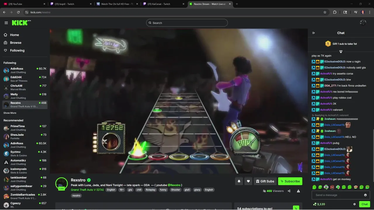This screenshot has width=374, height=210.
Task: Switch to the YouTube browser tab
Action: coord(25,4)
